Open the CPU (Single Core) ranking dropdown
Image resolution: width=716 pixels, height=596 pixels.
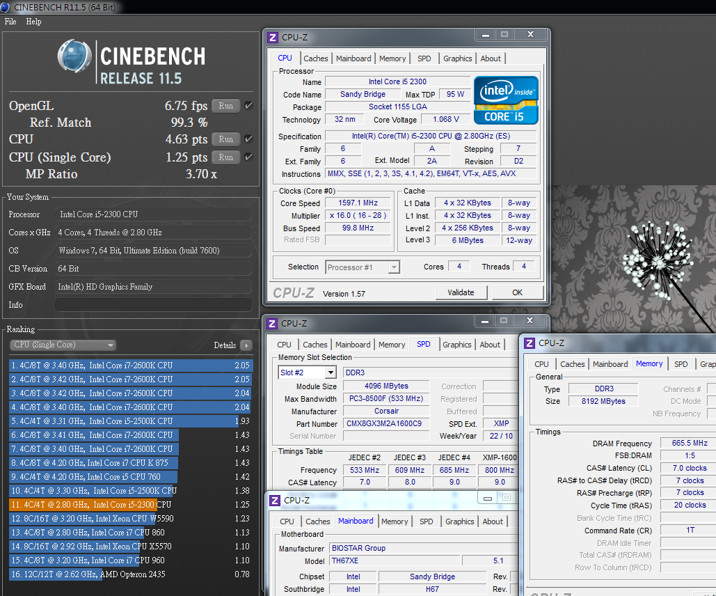tap(63, 345)
